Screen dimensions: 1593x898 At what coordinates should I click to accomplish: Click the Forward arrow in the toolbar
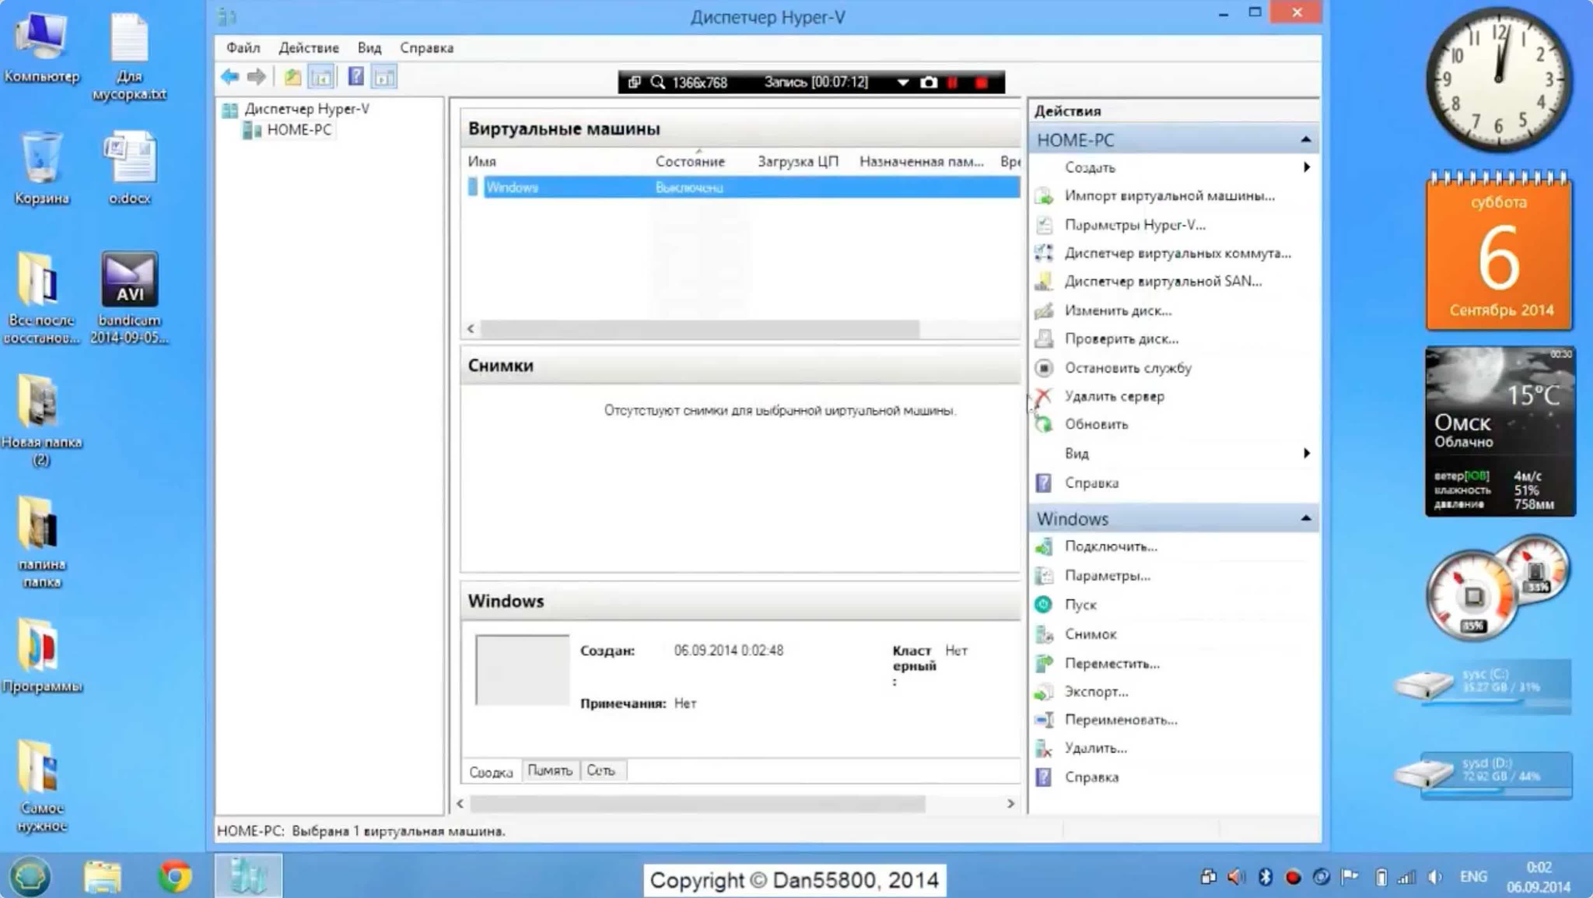[x=256, y=77]
